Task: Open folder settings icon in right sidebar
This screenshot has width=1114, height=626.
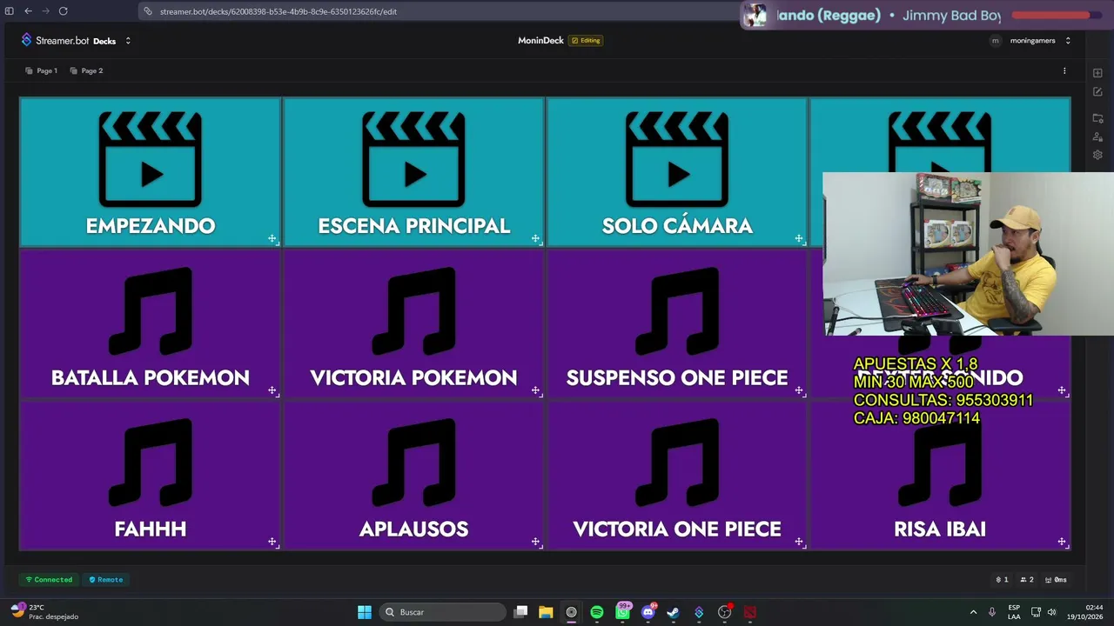Action: coord(1097,118)
